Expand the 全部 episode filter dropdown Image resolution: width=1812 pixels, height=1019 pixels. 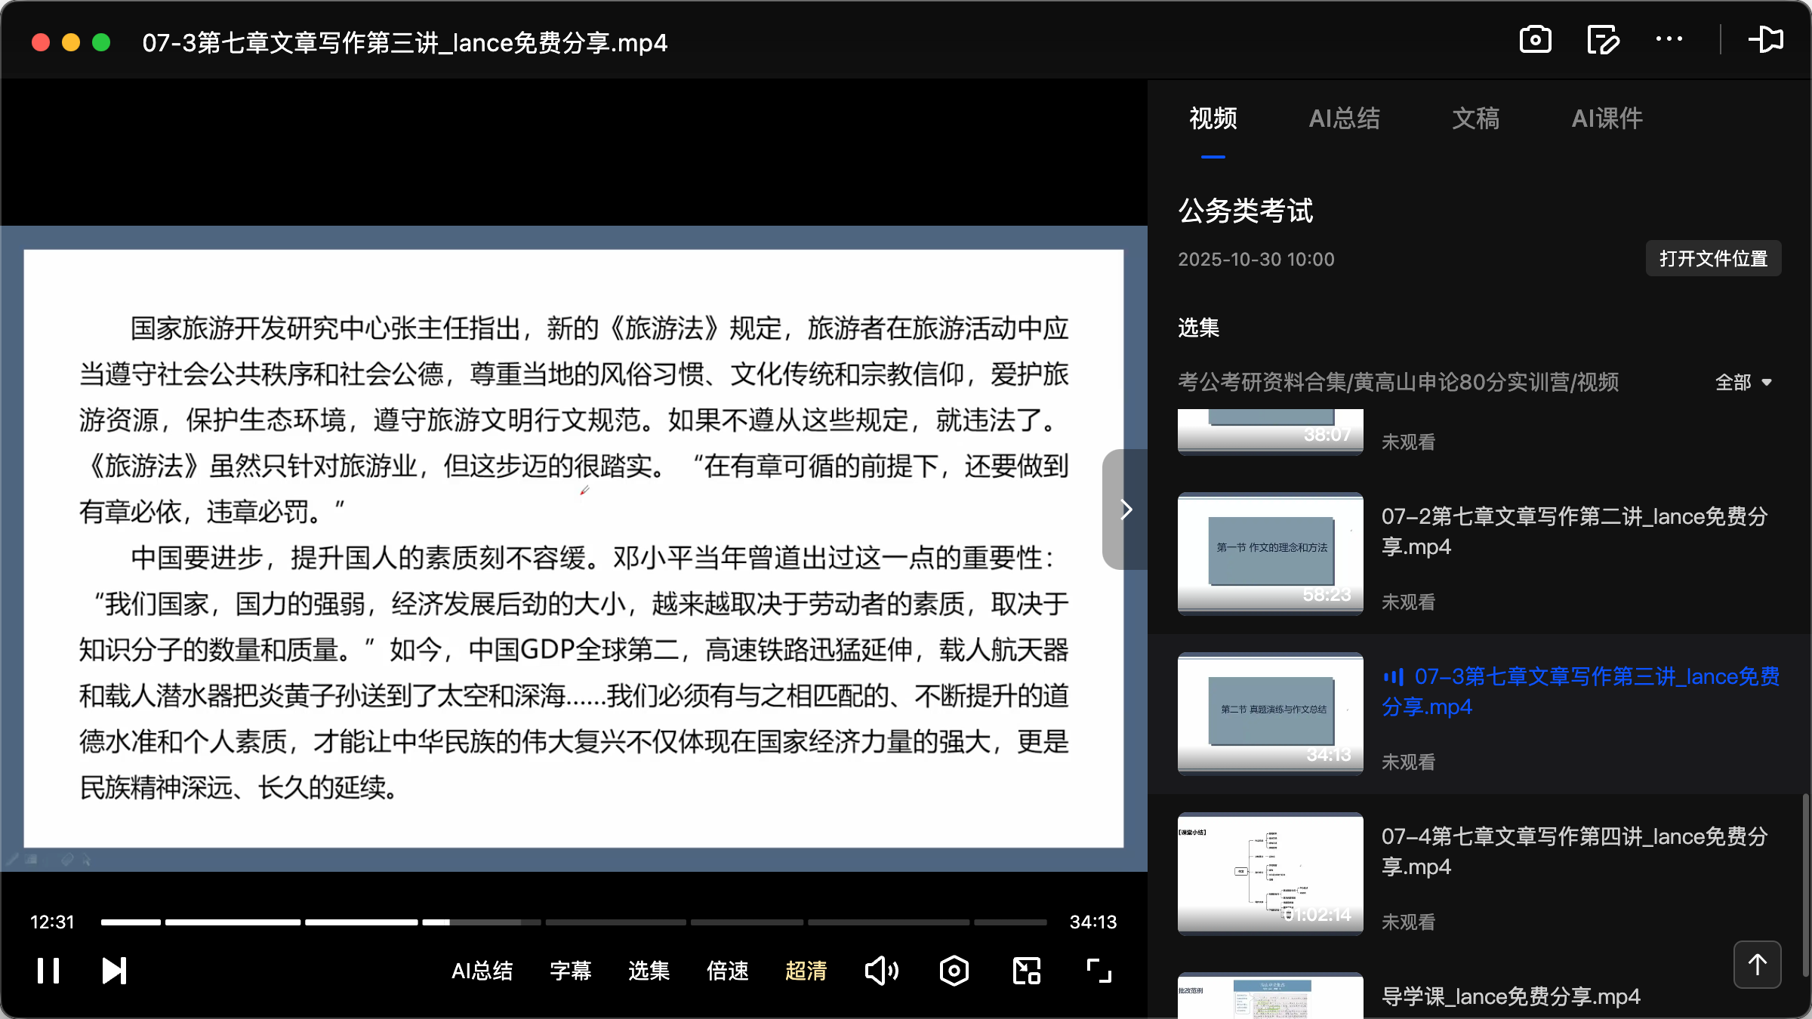point(1743,383)
